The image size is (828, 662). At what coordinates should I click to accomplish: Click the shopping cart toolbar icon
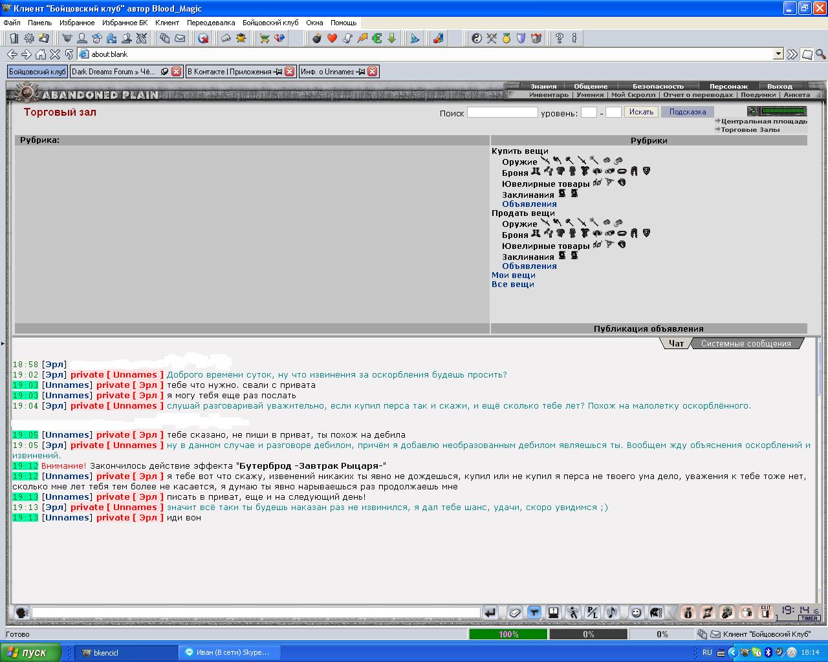click(264, 38)
